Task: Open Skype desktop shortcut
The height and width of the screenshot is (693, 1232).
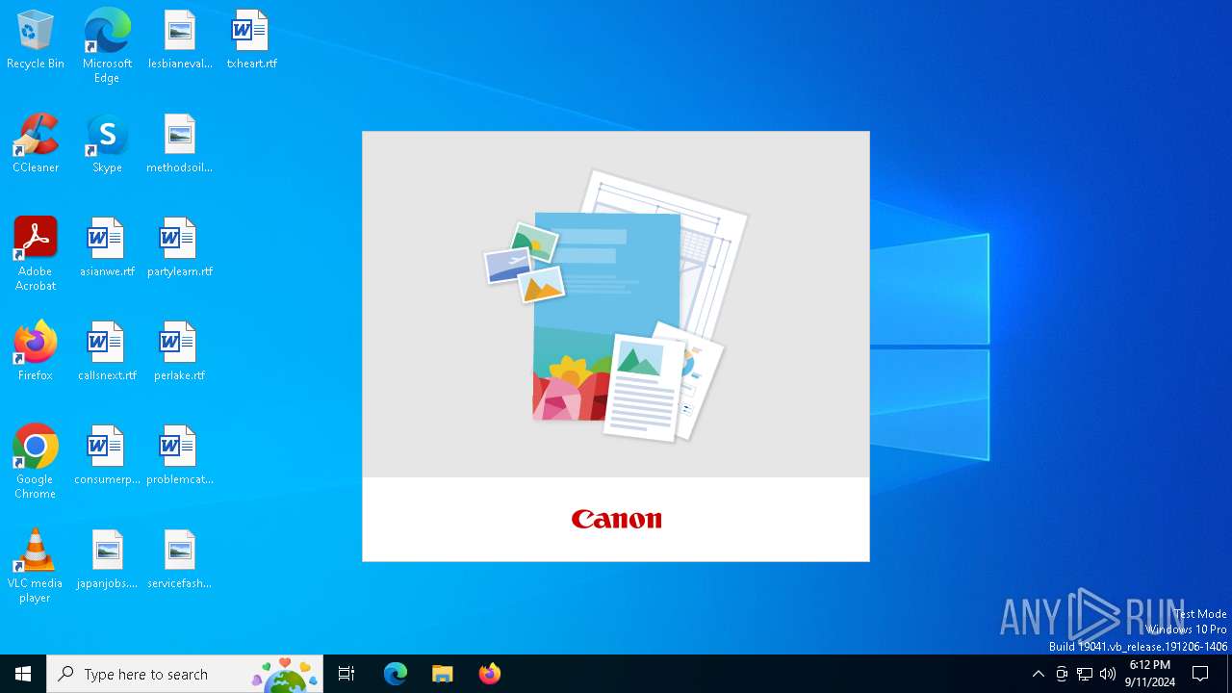Action: coord(107,143)
